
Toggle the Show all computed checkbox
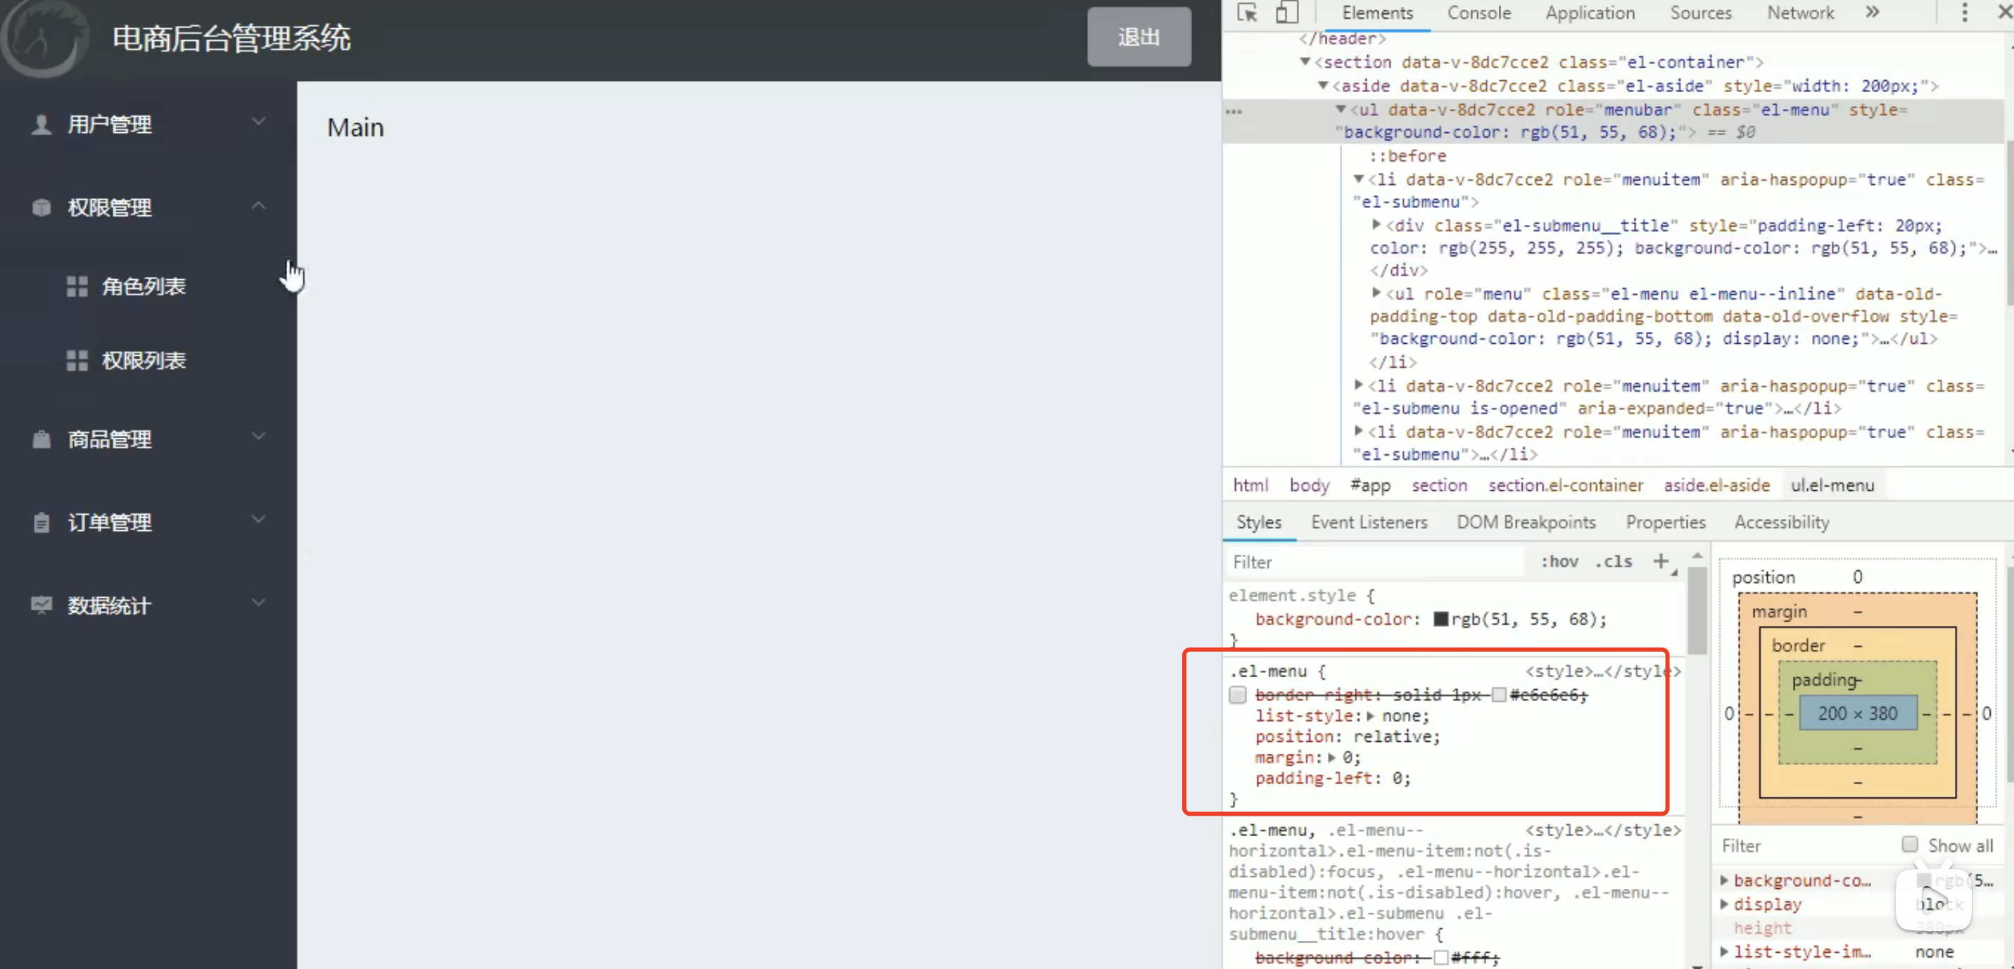click(1910, 845)
